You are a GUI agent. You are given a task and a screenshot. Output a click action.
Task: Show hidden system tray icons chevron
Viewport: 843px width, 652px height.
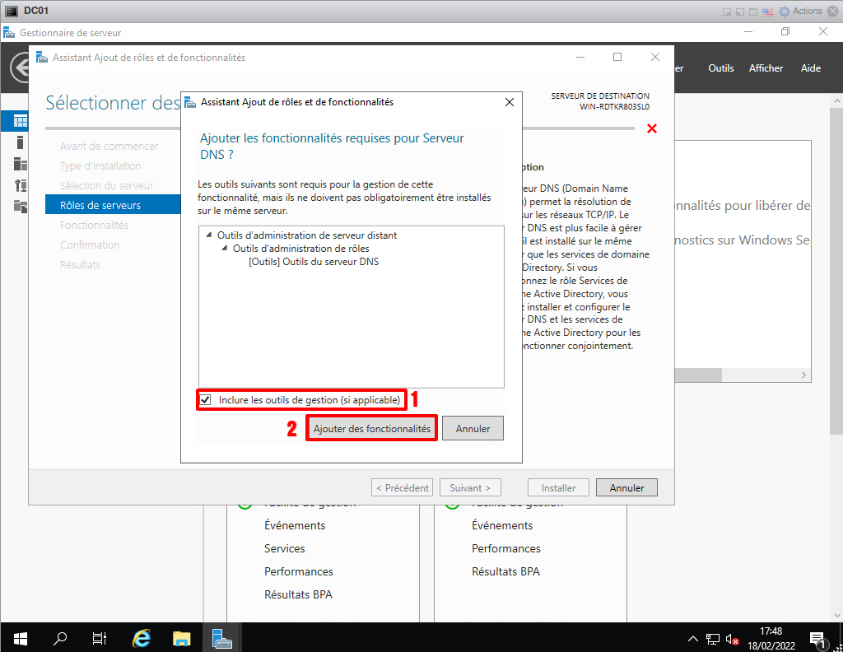pyautogui.click(x=693, y=638)
